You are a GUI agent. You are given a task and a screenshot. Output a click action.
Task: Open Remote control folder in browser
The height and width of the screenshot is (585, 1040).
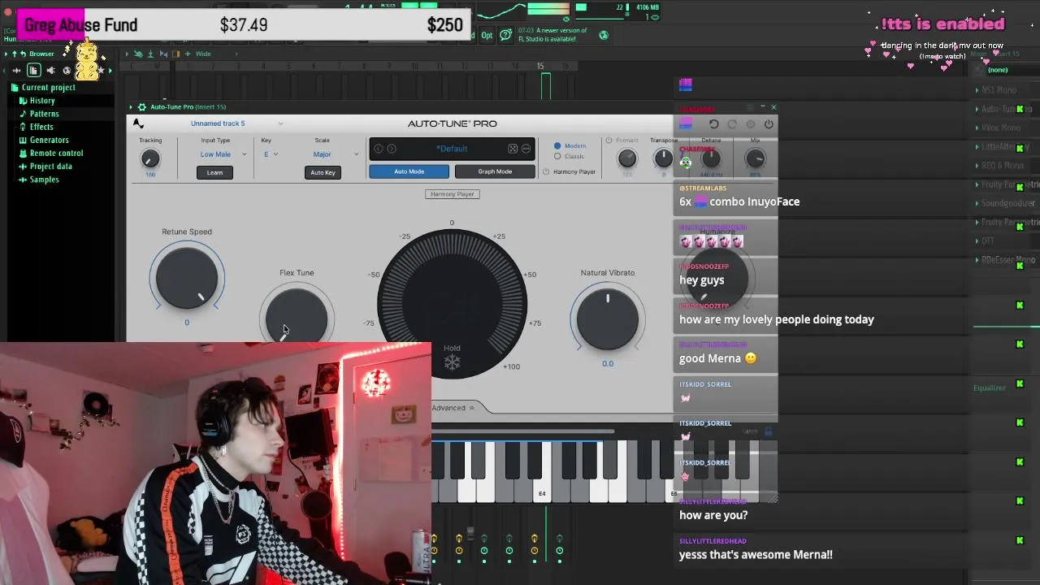pos(56,153)
